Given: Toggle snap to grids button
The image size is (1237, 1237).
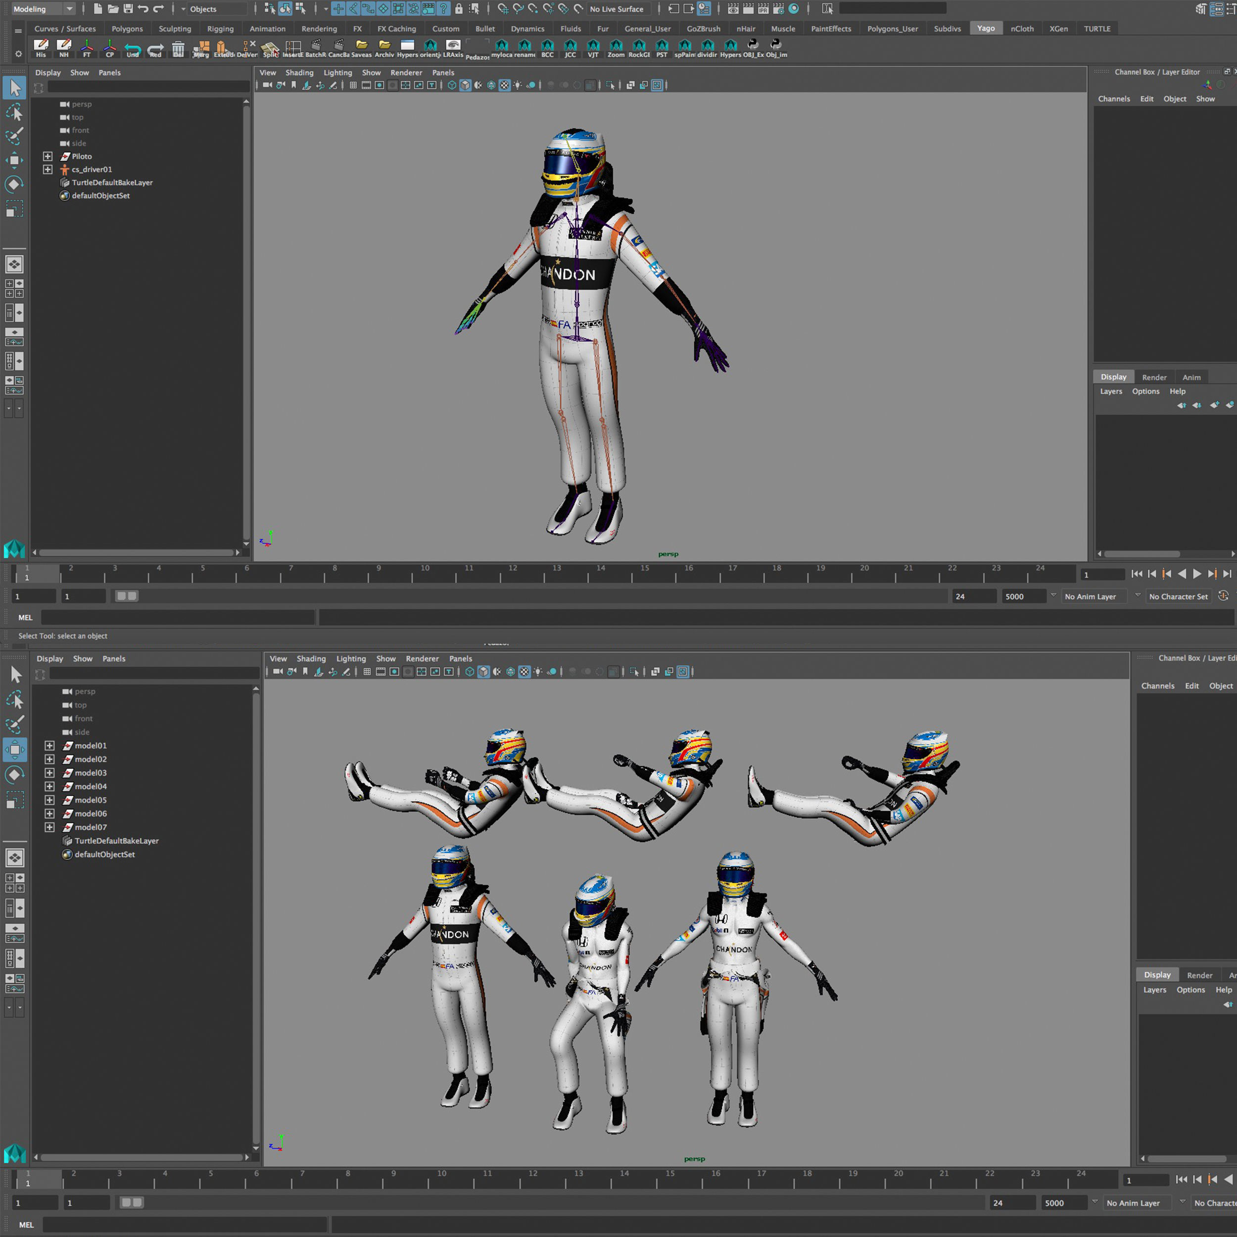Looking at the screenshot, I should (x=503, y=9).
